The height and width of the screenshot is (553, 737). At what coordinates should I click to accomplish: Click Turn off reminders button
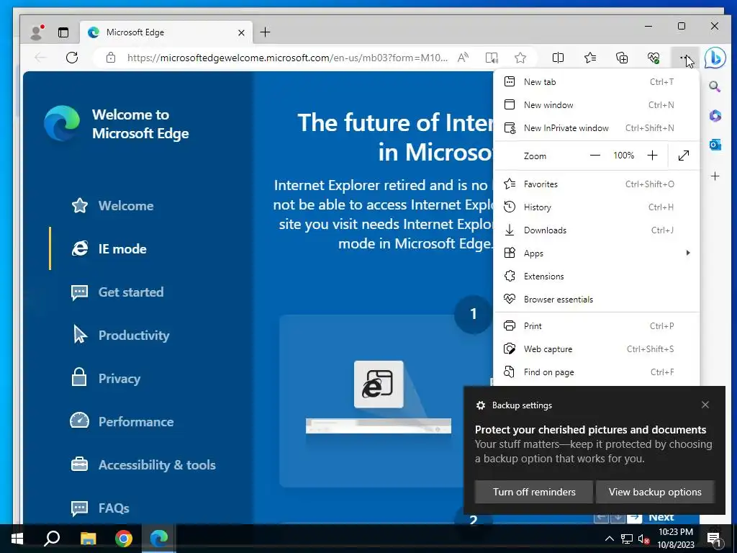click(x=534, y=492)
